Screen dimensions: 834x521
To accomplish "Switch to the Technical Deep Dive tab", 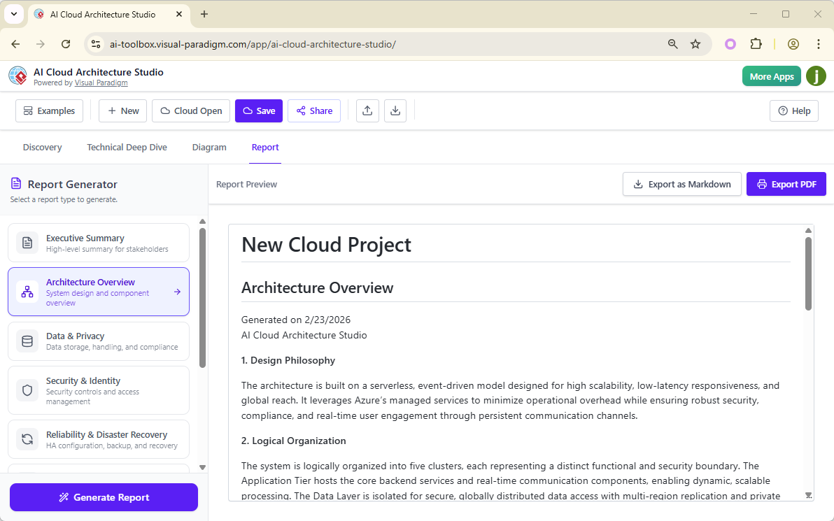I will point(127,147).
